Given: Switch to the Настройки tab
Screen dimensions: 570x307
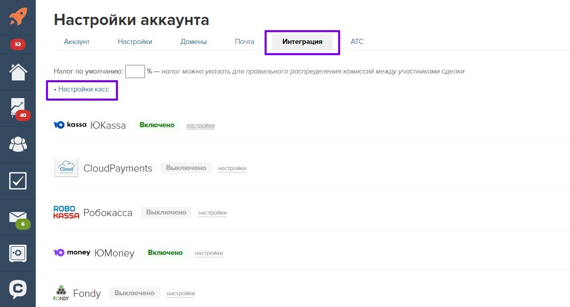Looking at the screenshot, I should tap(135, 42).
